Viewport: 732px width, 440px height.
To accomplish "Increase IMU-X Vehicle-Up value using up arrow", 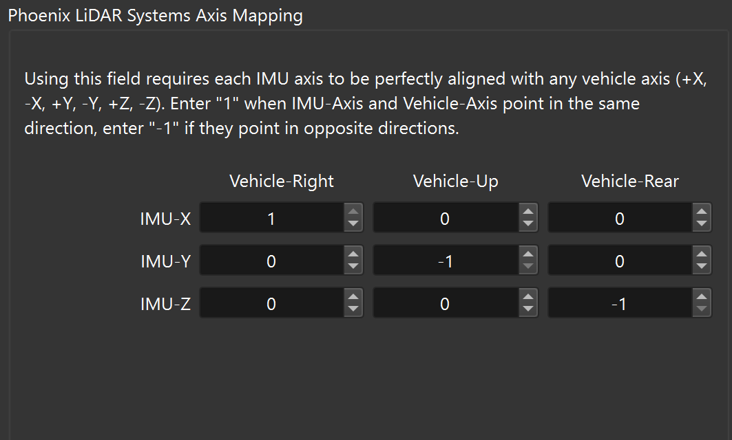I will point(528,212).
